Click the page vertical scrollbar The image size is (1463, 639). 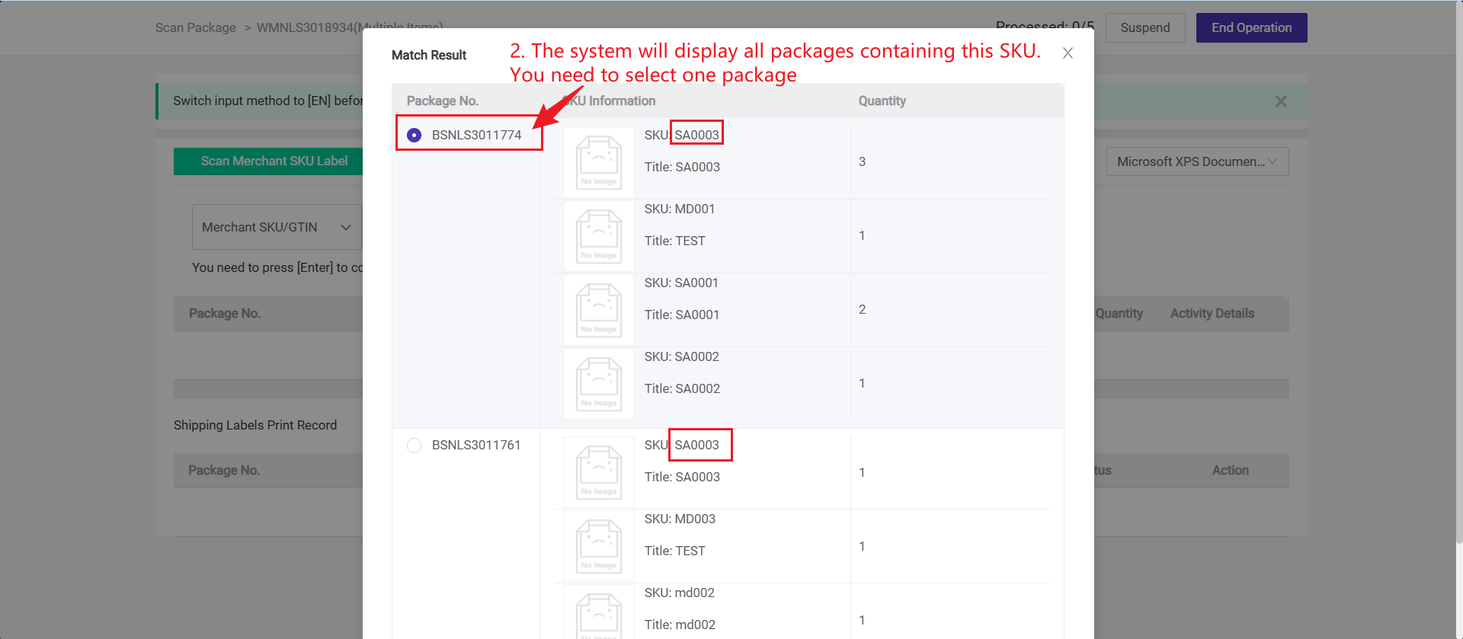[1458, 272]
